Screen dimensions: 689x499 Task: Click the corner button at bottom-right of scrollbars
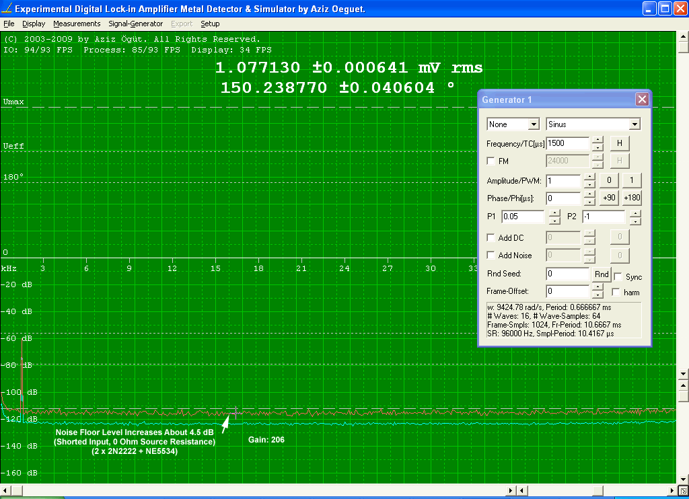point(683,491)
